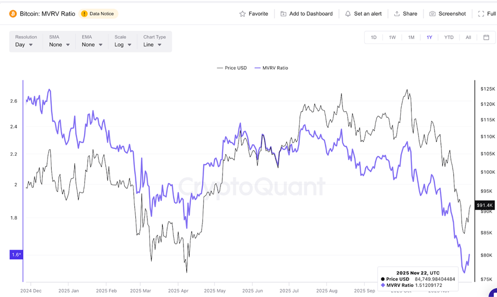497x297 pixels.
Task: Expand the SMA None dropdown
Action: click(x=59, y=45)
